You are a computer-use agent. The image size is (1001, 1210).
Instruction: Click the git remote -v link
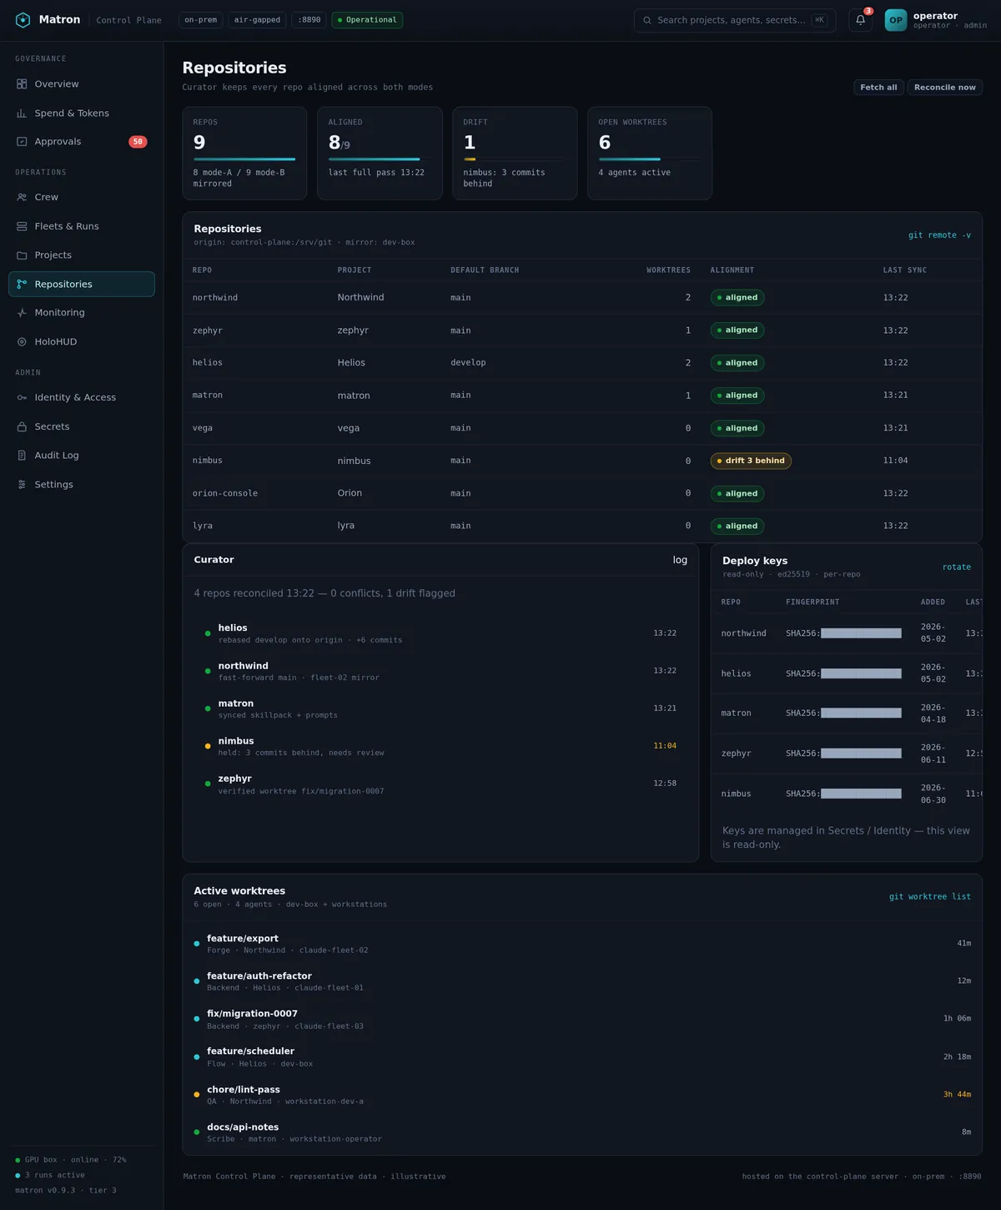[x=939, y=235]
